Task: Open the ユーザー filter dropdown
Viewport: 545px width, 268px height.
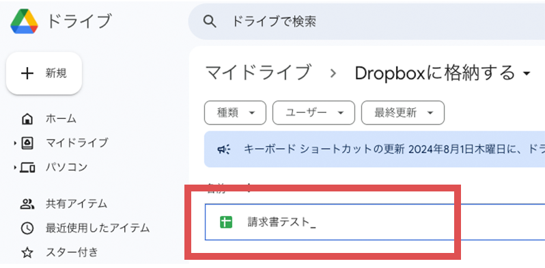Action: (x=314, y=113)
